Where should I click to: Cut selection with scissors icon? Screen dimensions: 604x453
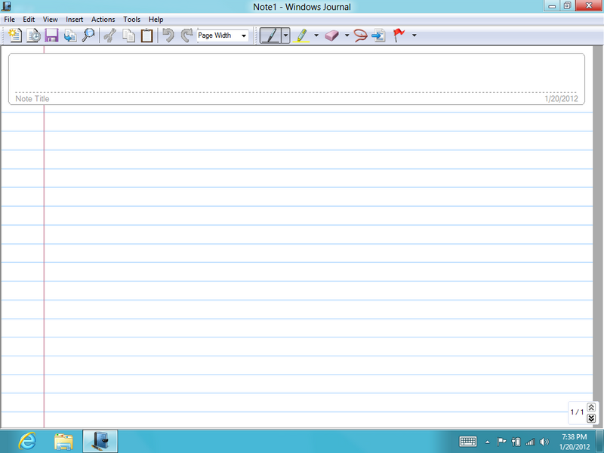[109, 35]
